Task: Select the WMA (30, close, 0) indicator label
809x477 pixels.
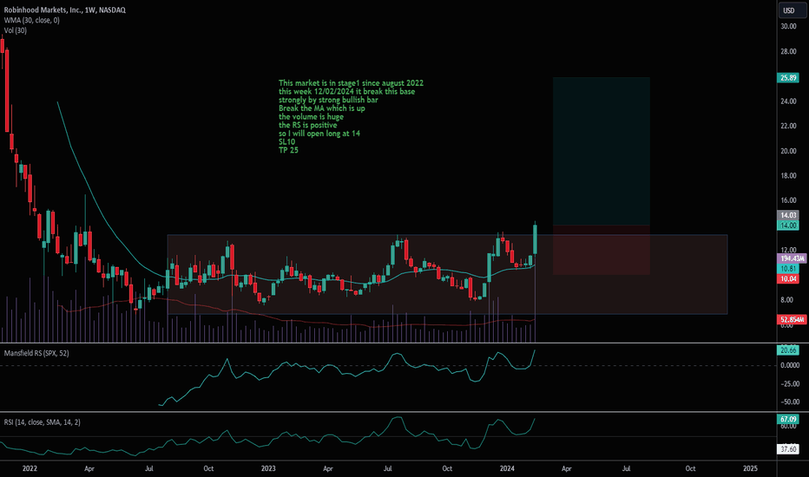Action: click(x=31, y=20)
